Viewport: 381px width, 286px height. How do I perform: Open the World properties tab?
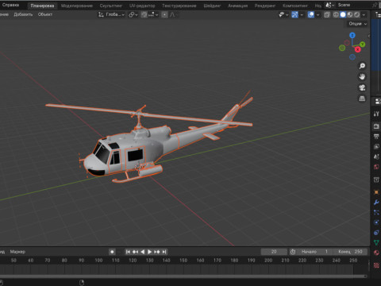click(x=376, y=167)
